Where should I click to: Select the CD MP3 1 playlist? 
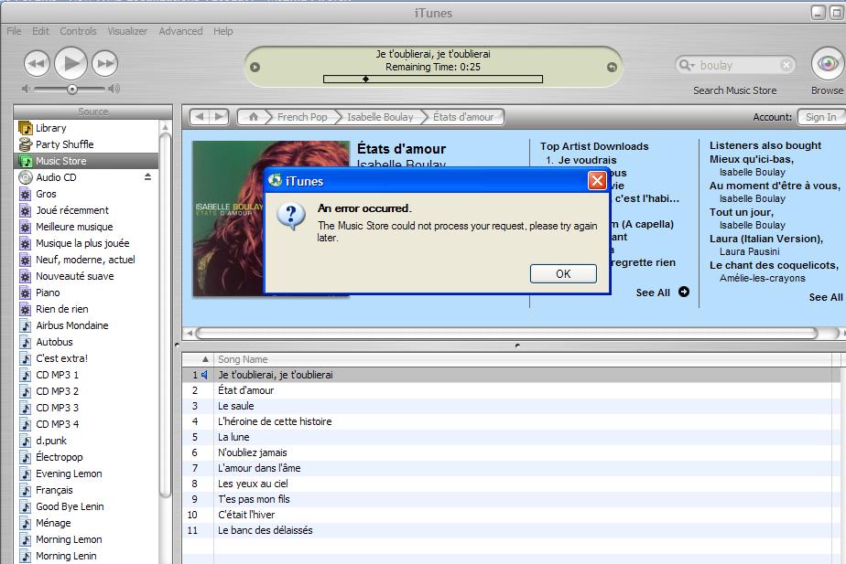point(86,375)
